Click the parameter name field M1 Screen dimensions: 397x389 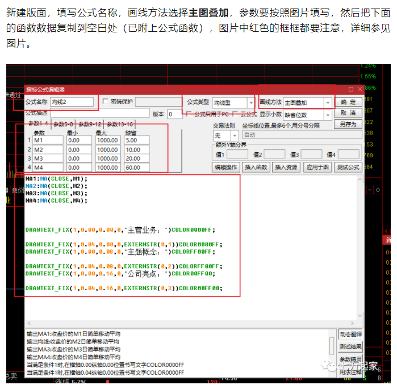[x=48, y=140]
